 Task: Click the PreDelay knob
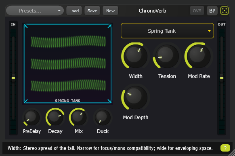32,117
